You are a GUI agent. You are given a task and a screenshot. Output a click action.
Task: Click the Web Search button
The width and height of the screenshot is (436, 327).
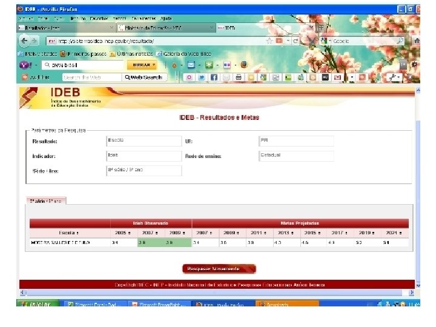(144, 78)
